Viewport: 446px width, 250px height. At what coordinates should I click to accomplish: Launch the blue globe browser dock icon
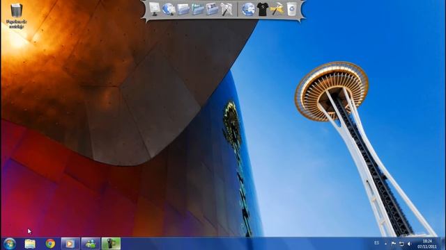(x=248, y=9)
